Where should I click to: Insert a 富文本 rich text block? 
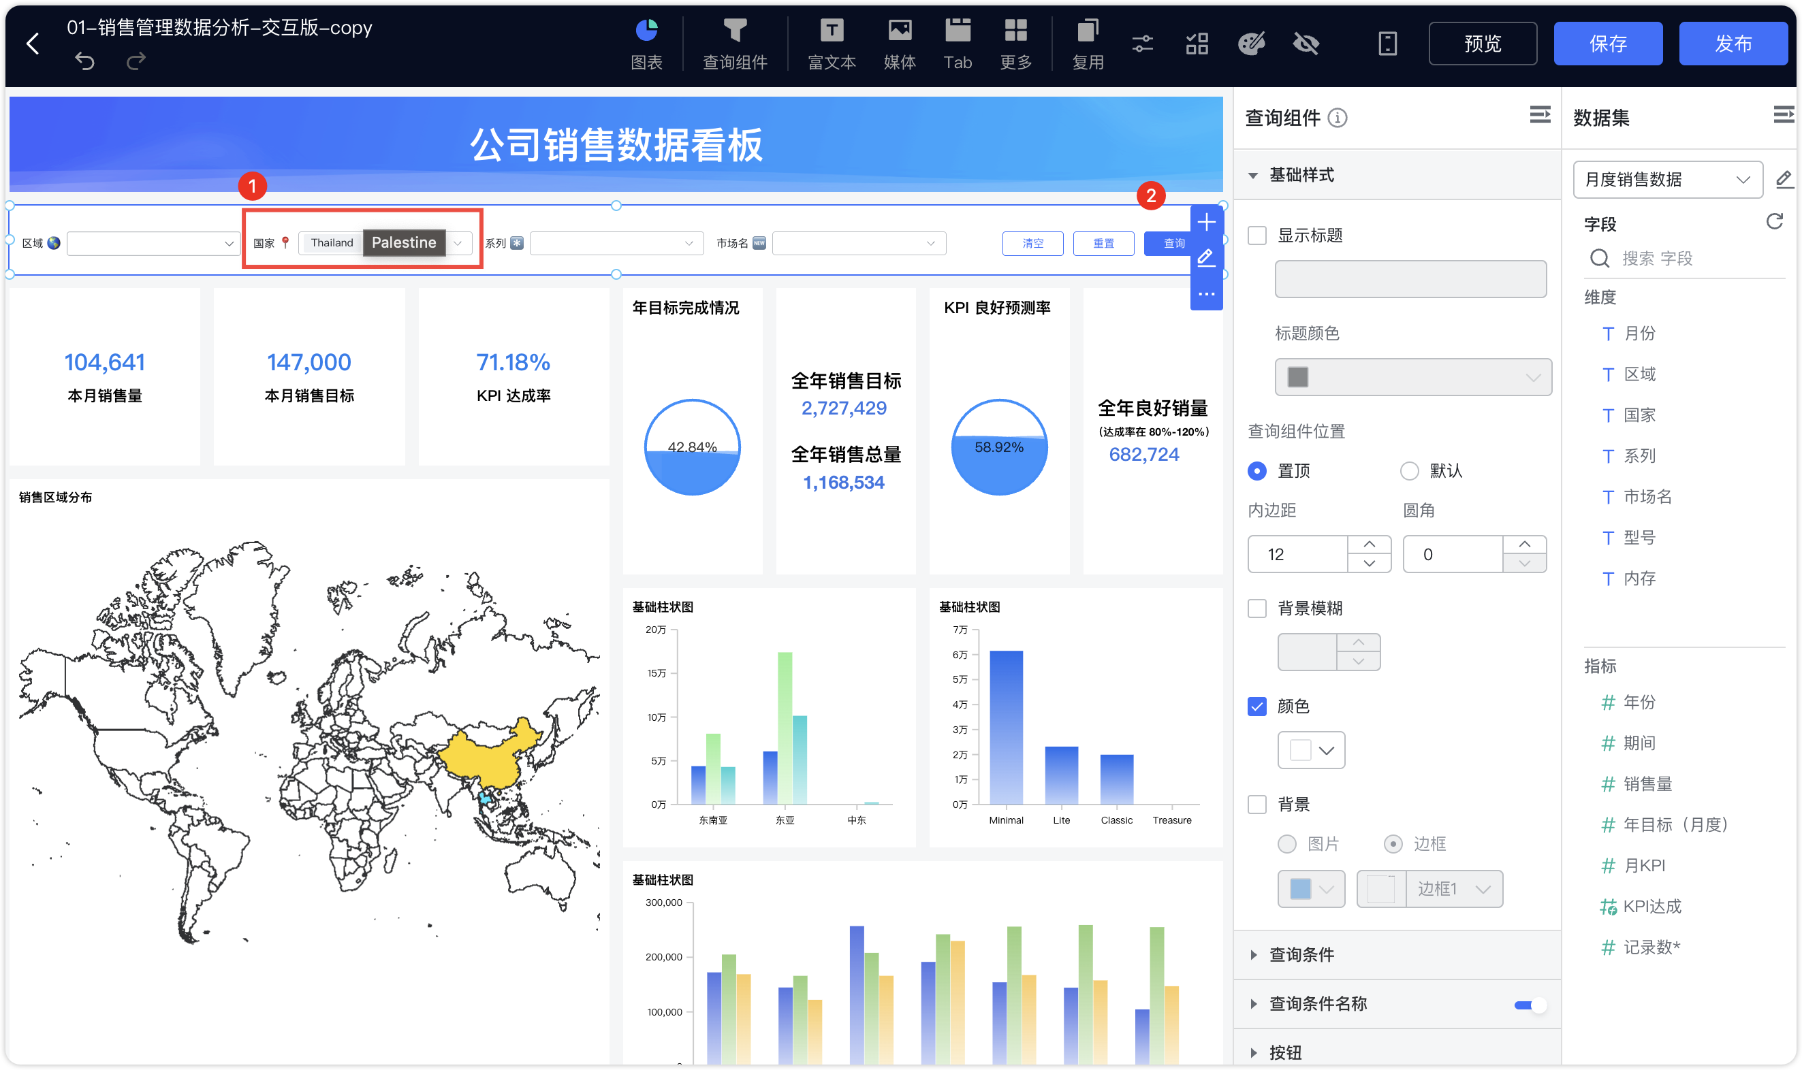831,44
